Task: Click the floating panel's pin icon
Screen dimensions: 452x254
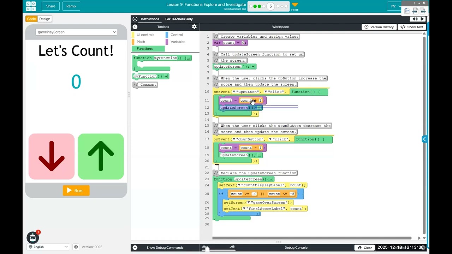Action: pyautogui.click(x=424, y=3)
